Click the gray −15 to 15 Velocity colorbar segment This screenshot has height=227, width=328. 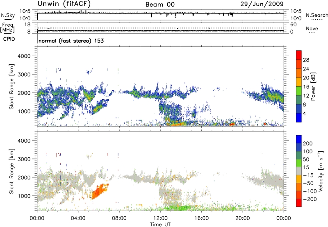coord(299,171)
